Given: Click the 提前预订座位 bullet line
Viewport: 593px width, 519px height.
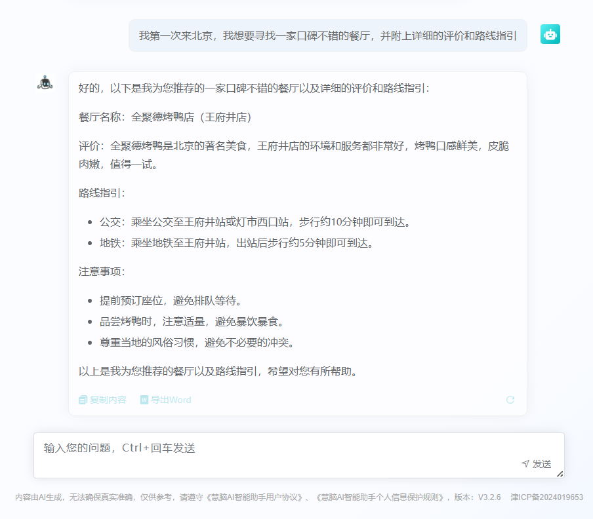Looking at the screenshot, I should coord(171,301).
